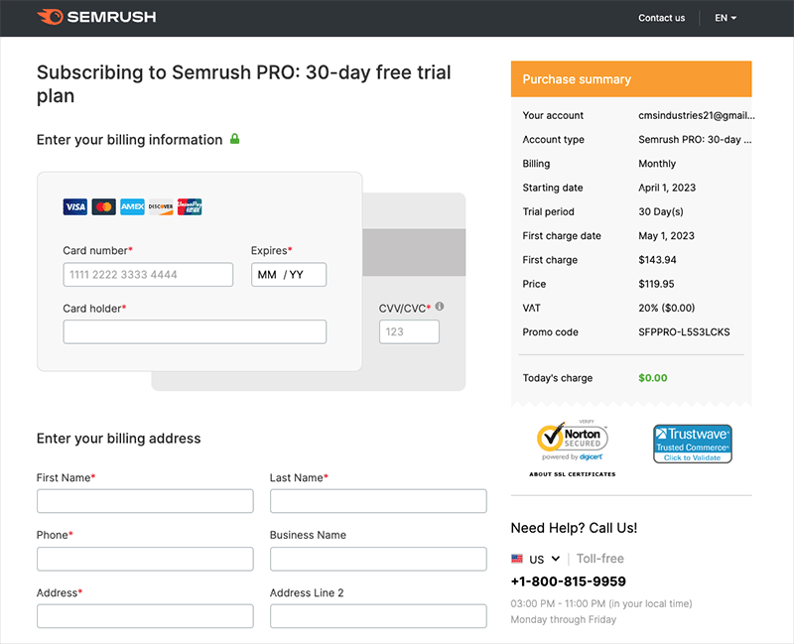Open the Norton Secured badge
Viewport: 794px width, 644px height.
click(x=573, y=441)
